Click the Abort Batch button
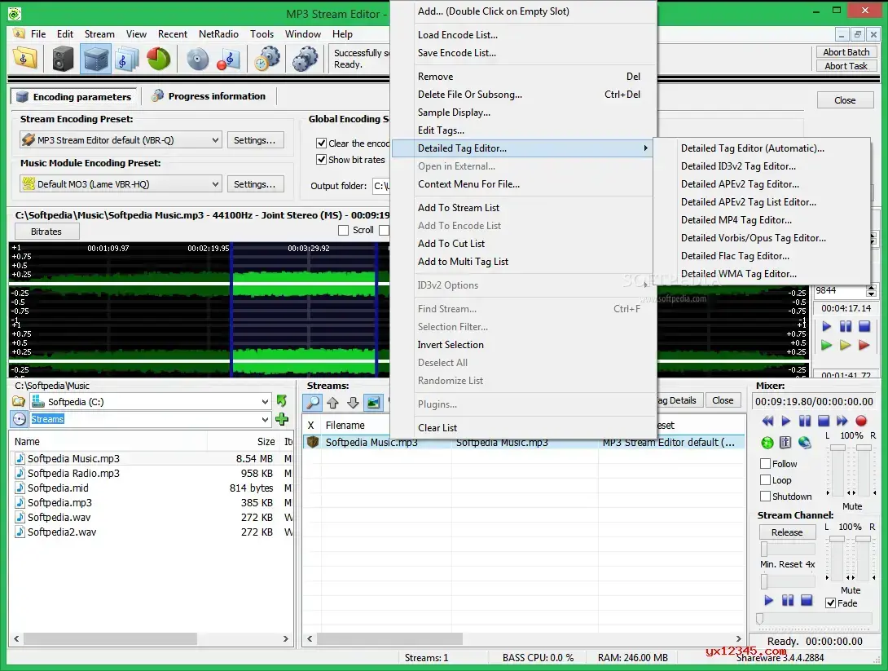 click(846, 52)
